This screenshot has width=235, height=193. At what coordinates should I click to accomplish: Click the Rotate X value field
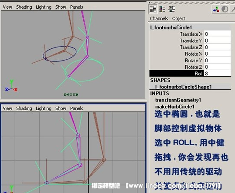click(x=217, y=54)
